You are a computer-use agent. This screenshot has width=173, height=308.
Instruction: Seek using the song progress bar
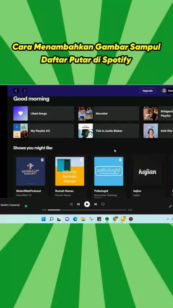click(x=87, y=210)
